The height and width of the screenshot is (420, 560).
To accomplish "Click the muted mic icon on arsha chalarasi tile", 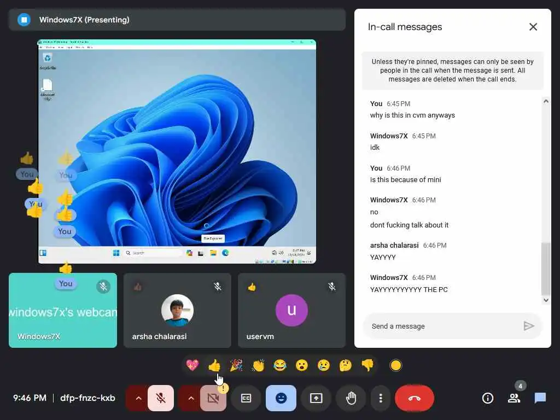I will coord(218,287).
